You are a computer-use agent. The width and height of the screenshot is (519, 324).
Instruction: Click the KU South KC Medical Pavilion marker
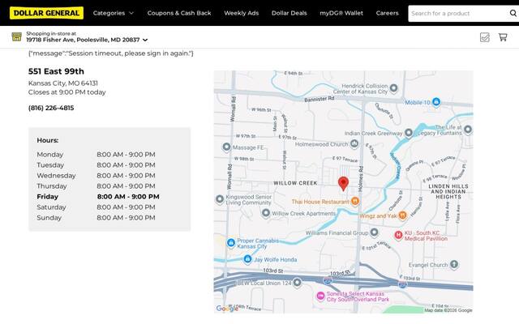coord(398,236)
